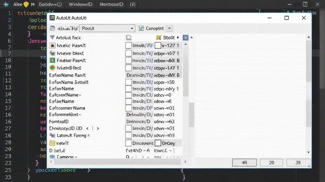The height and width of the screenshot is (182, 325).
Task: Toggle the ChovcocycID row checkbox
Action: (x=129, y=128)
